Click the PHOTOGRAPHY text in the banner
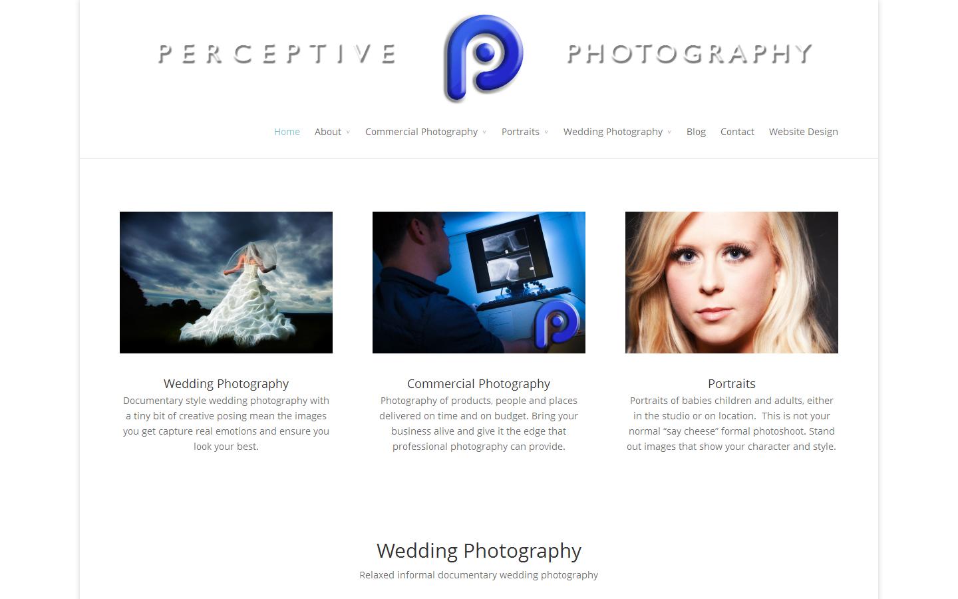Screen dimensions: 958x599 (x=690, y=54)
